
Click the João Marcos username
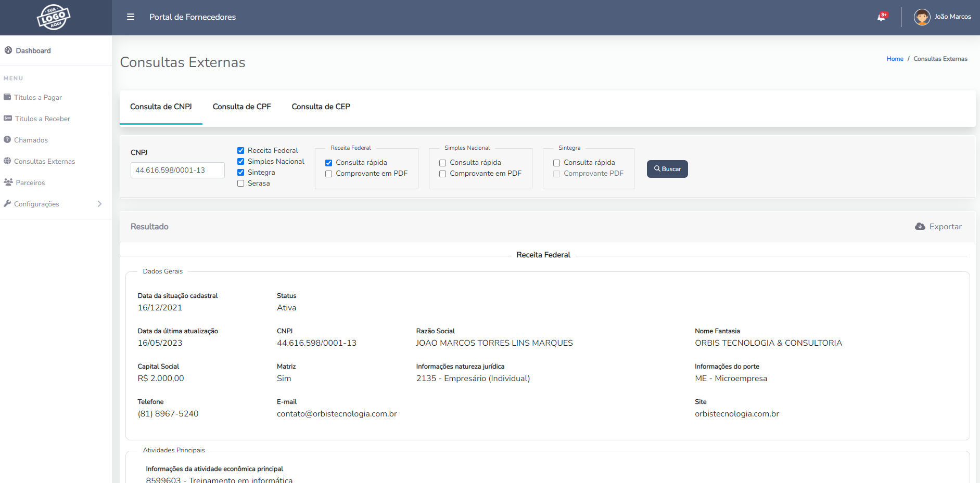(952, 17)
